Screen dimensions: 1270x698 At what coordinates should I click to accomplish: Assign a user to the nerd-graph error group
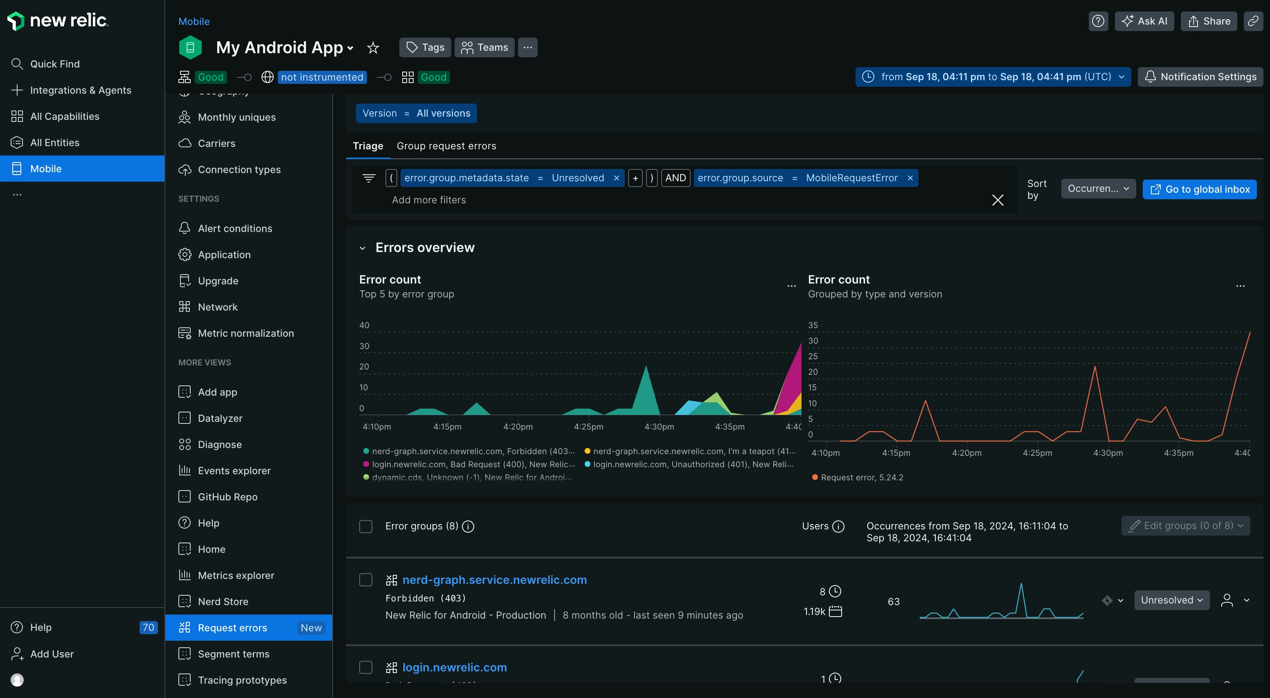[1227, 600]
